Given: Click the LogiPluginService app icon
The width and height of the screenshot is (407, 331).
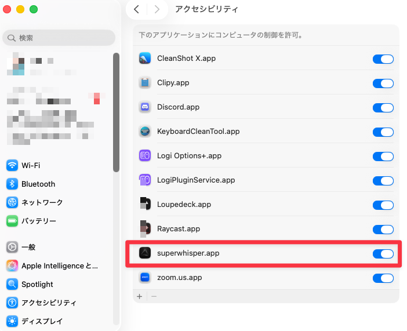Looking at the screenshot, I should tap(145, 180).
